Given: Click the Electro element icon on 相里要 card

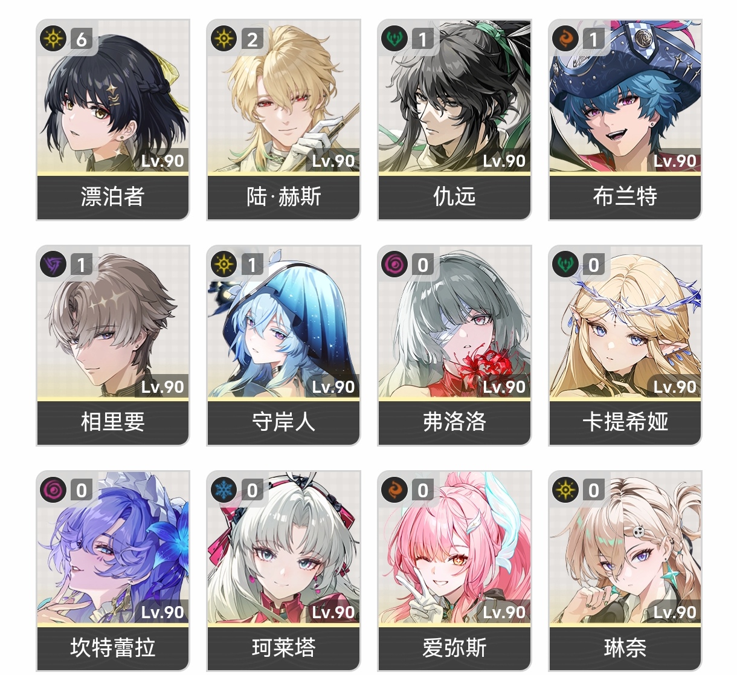Looking at the screenshot, I should click(53, 264).
